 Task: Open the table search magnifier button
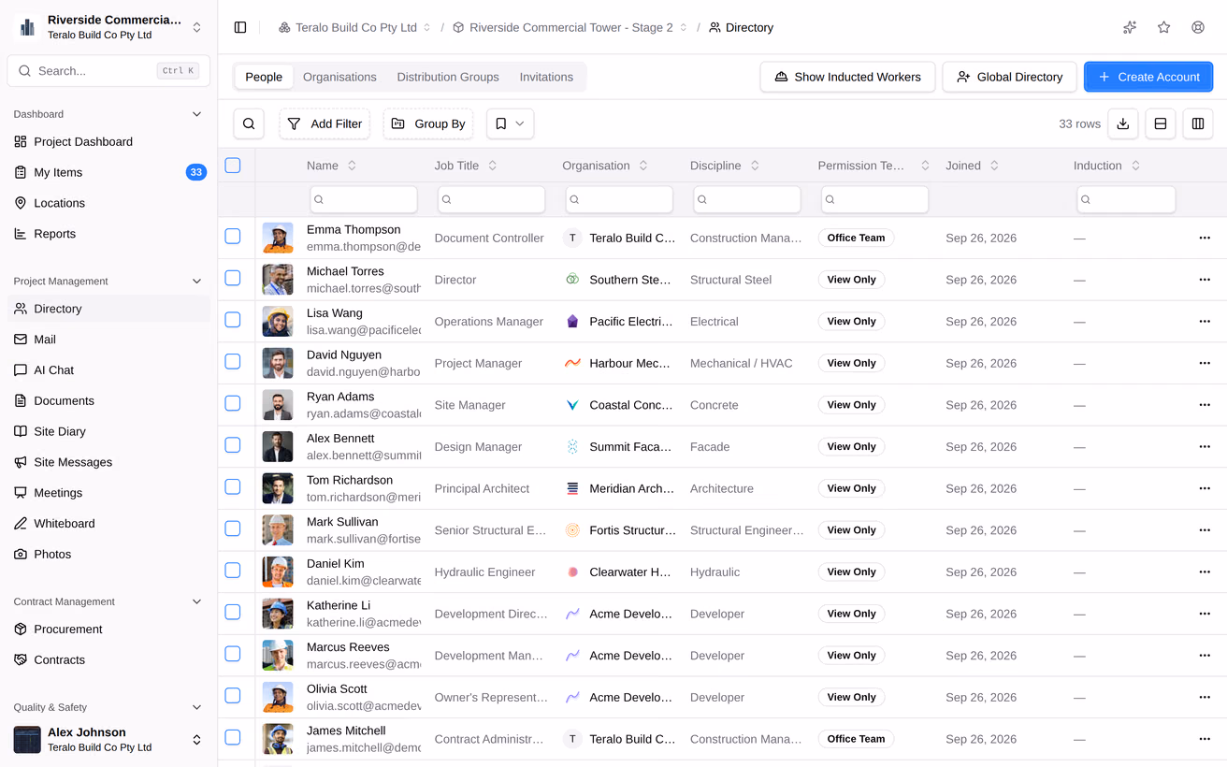pyautogui.click(x=249, y=123)
